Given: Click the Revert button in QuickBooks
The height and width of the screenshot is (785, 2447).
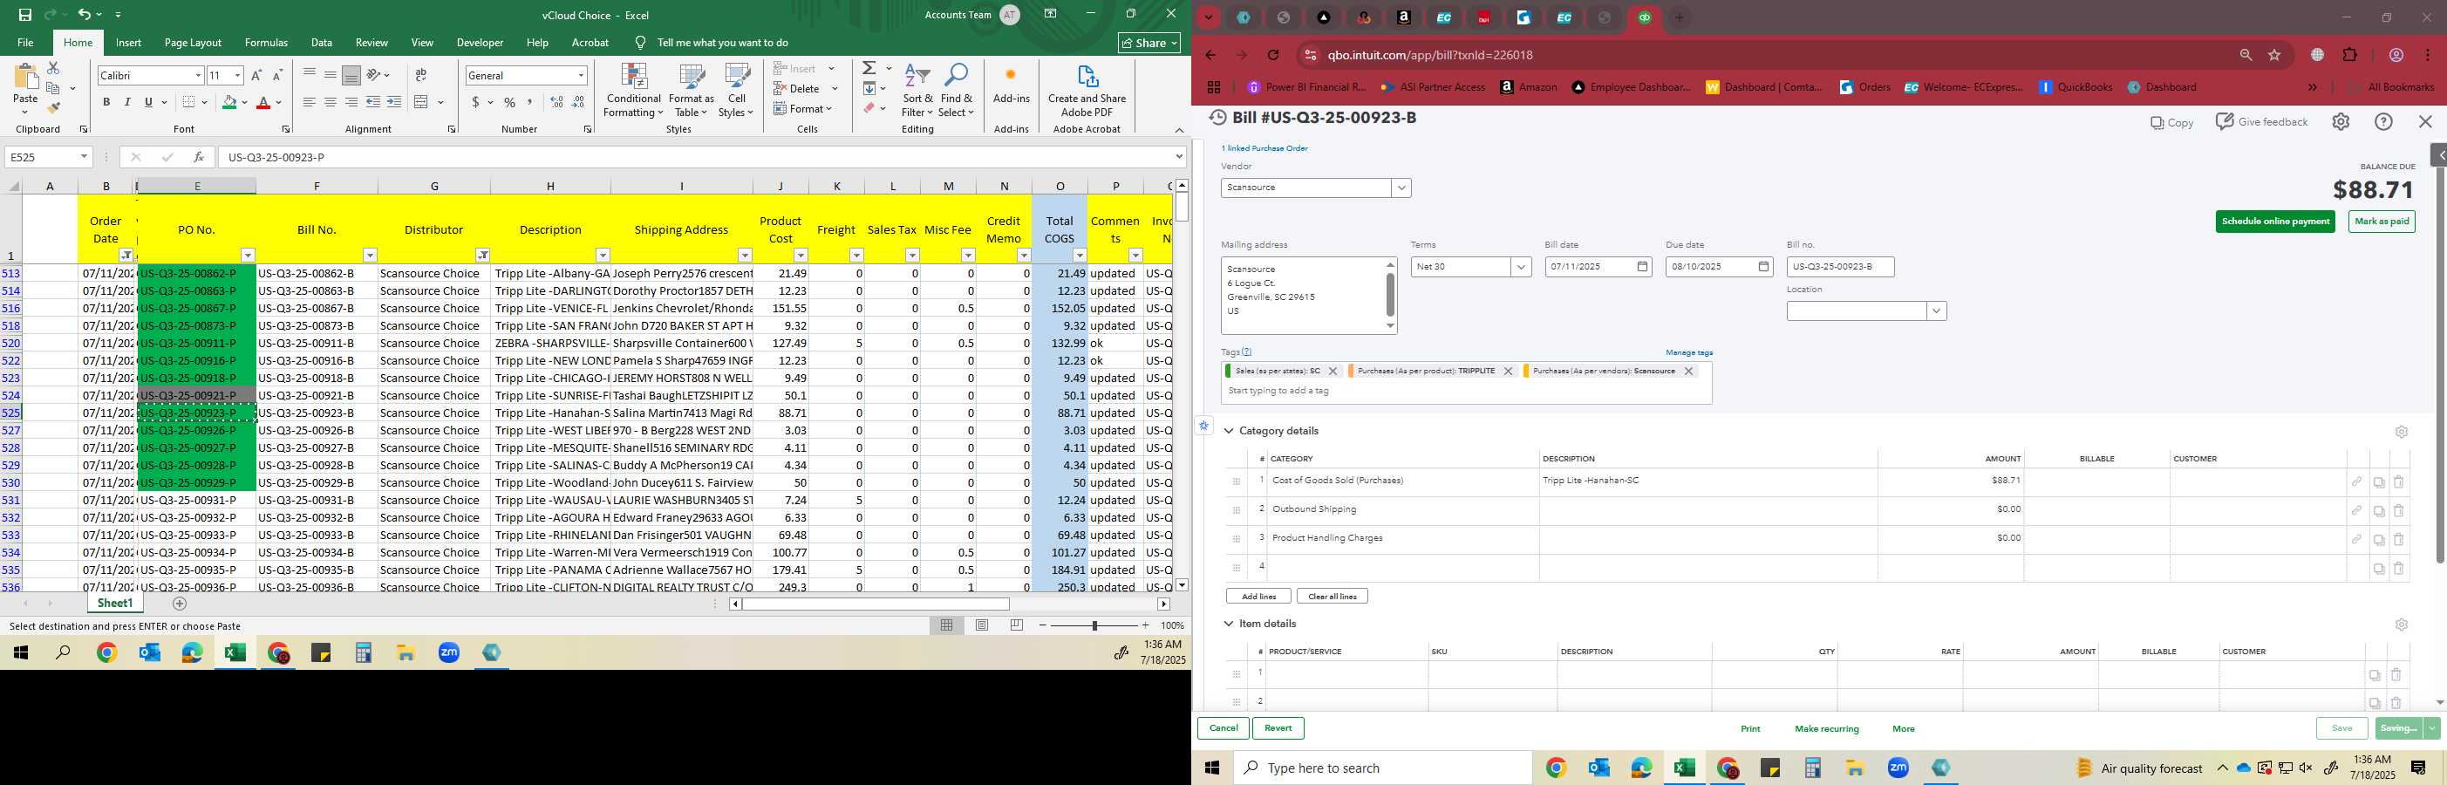Looking at the screenshot, I should pos(1278,729).
